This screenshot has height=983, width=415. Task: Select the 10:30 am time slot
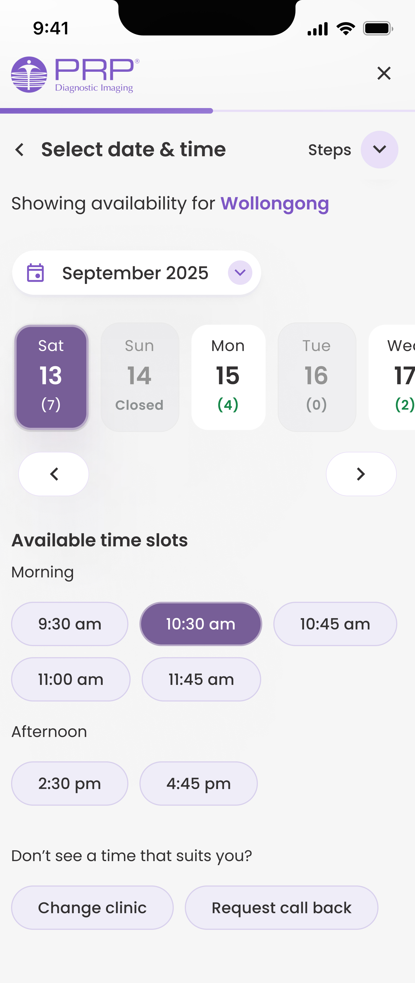point(201,624)
